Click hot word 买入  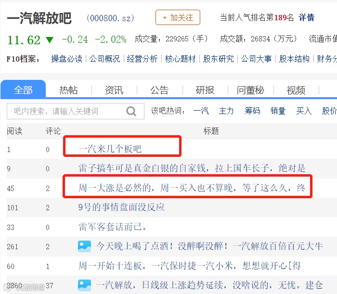point(304,111)
